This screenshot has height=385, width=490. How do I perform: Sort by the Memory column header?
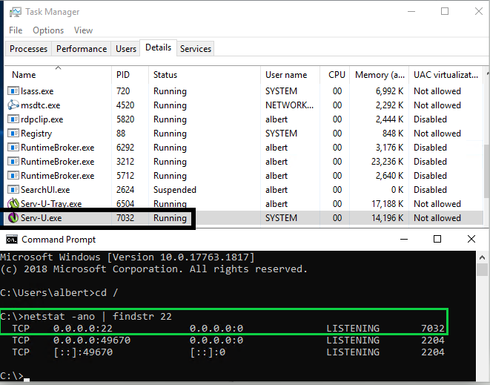tap(379, 75)
